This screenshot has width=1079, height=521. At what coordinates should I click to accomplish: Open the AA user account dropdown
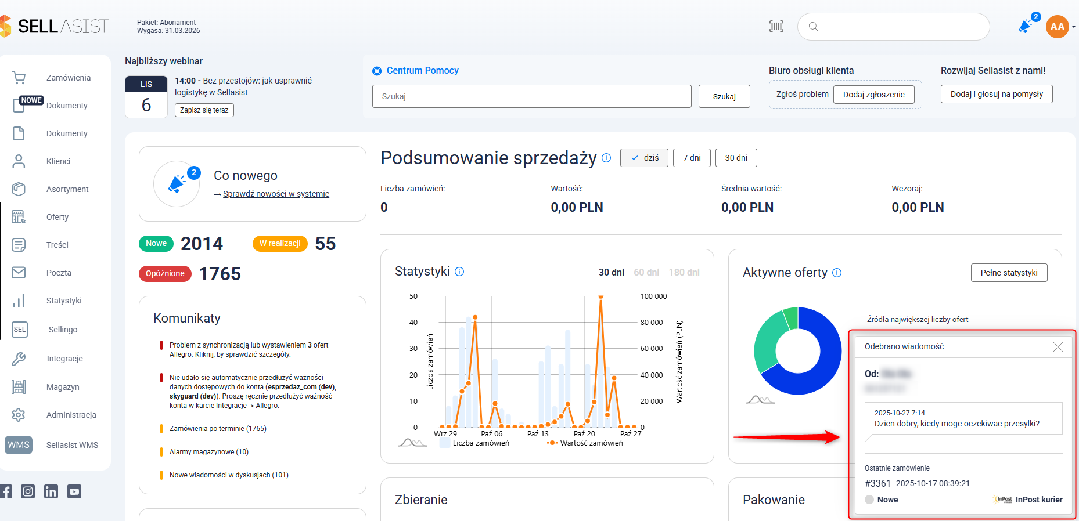coord(1060,27)
